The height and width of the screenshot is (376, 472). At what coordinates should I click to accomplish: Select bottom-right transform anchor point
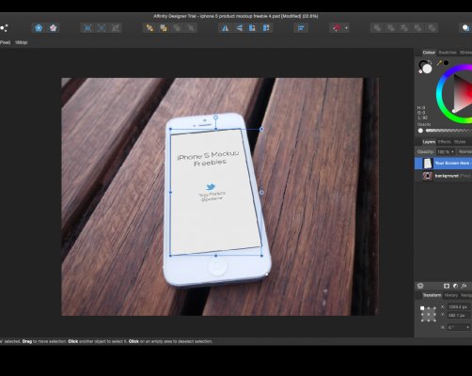tap(434, 321)
